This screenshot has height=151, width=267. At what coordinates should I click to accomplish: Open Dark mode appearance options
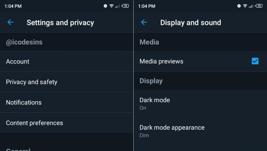click(200, 131)
